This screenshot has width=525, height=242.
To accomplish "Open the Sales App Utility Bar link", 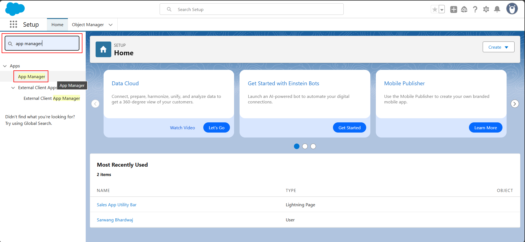I will point(116,205).
